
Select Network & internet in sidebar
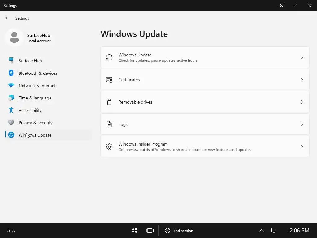point(48,86)
